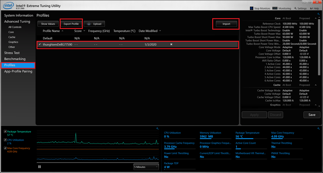Collapse the Core section chevron
323x173 pixels.
tap(315, 18)
